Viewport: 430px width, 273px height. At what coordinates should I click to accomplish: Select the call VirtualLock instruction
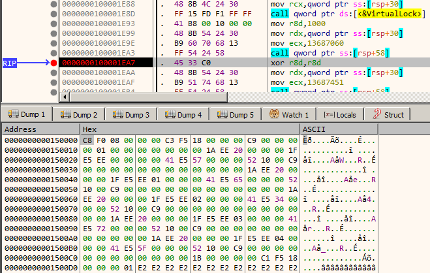(348, 14)
